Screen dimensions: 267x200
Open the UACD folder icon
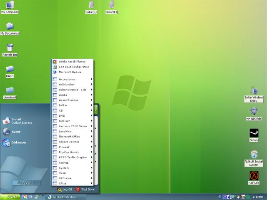10,71
